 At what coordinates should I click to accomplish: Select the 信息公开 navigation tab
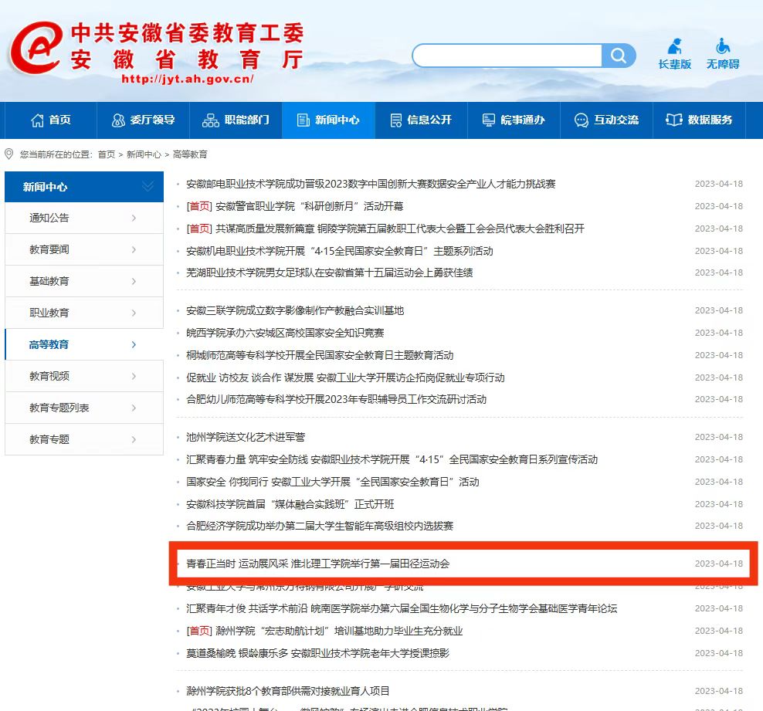421,120
